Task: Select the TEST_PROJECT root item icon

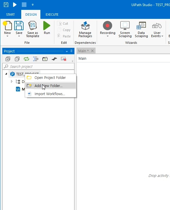Action: click(12, 74)
